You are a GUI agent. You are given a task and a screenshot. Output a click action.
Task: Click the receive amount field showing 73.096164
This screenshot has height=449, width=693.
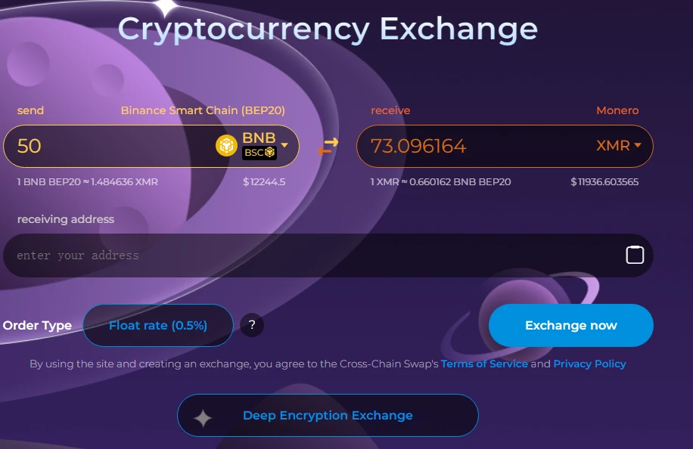pyautogui.click(x=473, y=146)
